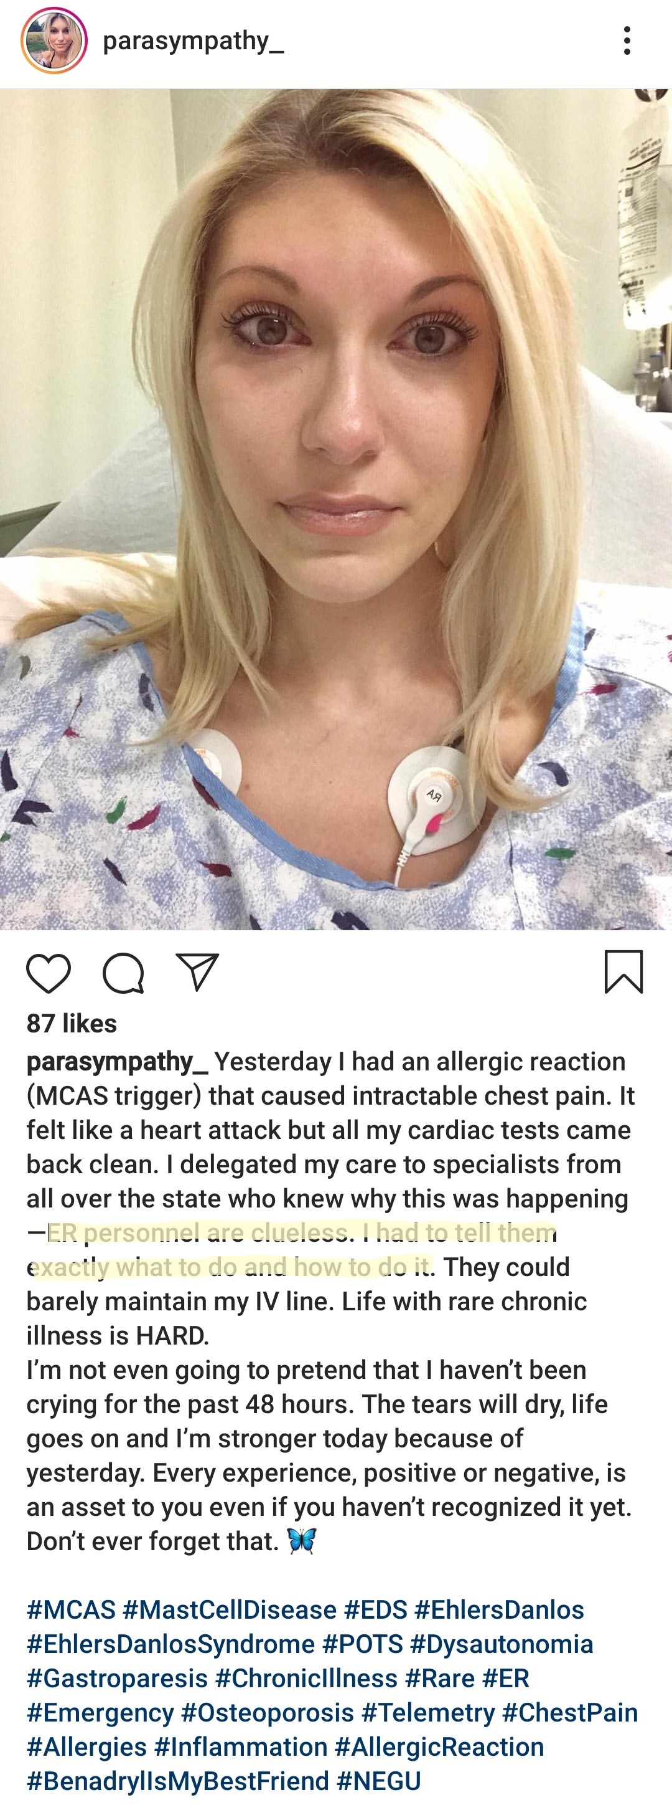Share post using paper plane icon

click(197, 972)
